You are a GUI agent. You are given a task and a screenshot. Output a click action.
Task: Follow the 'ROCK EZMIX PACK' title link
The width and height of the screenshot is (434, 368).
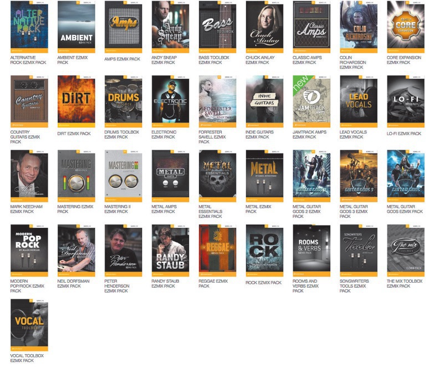[263, 283]
